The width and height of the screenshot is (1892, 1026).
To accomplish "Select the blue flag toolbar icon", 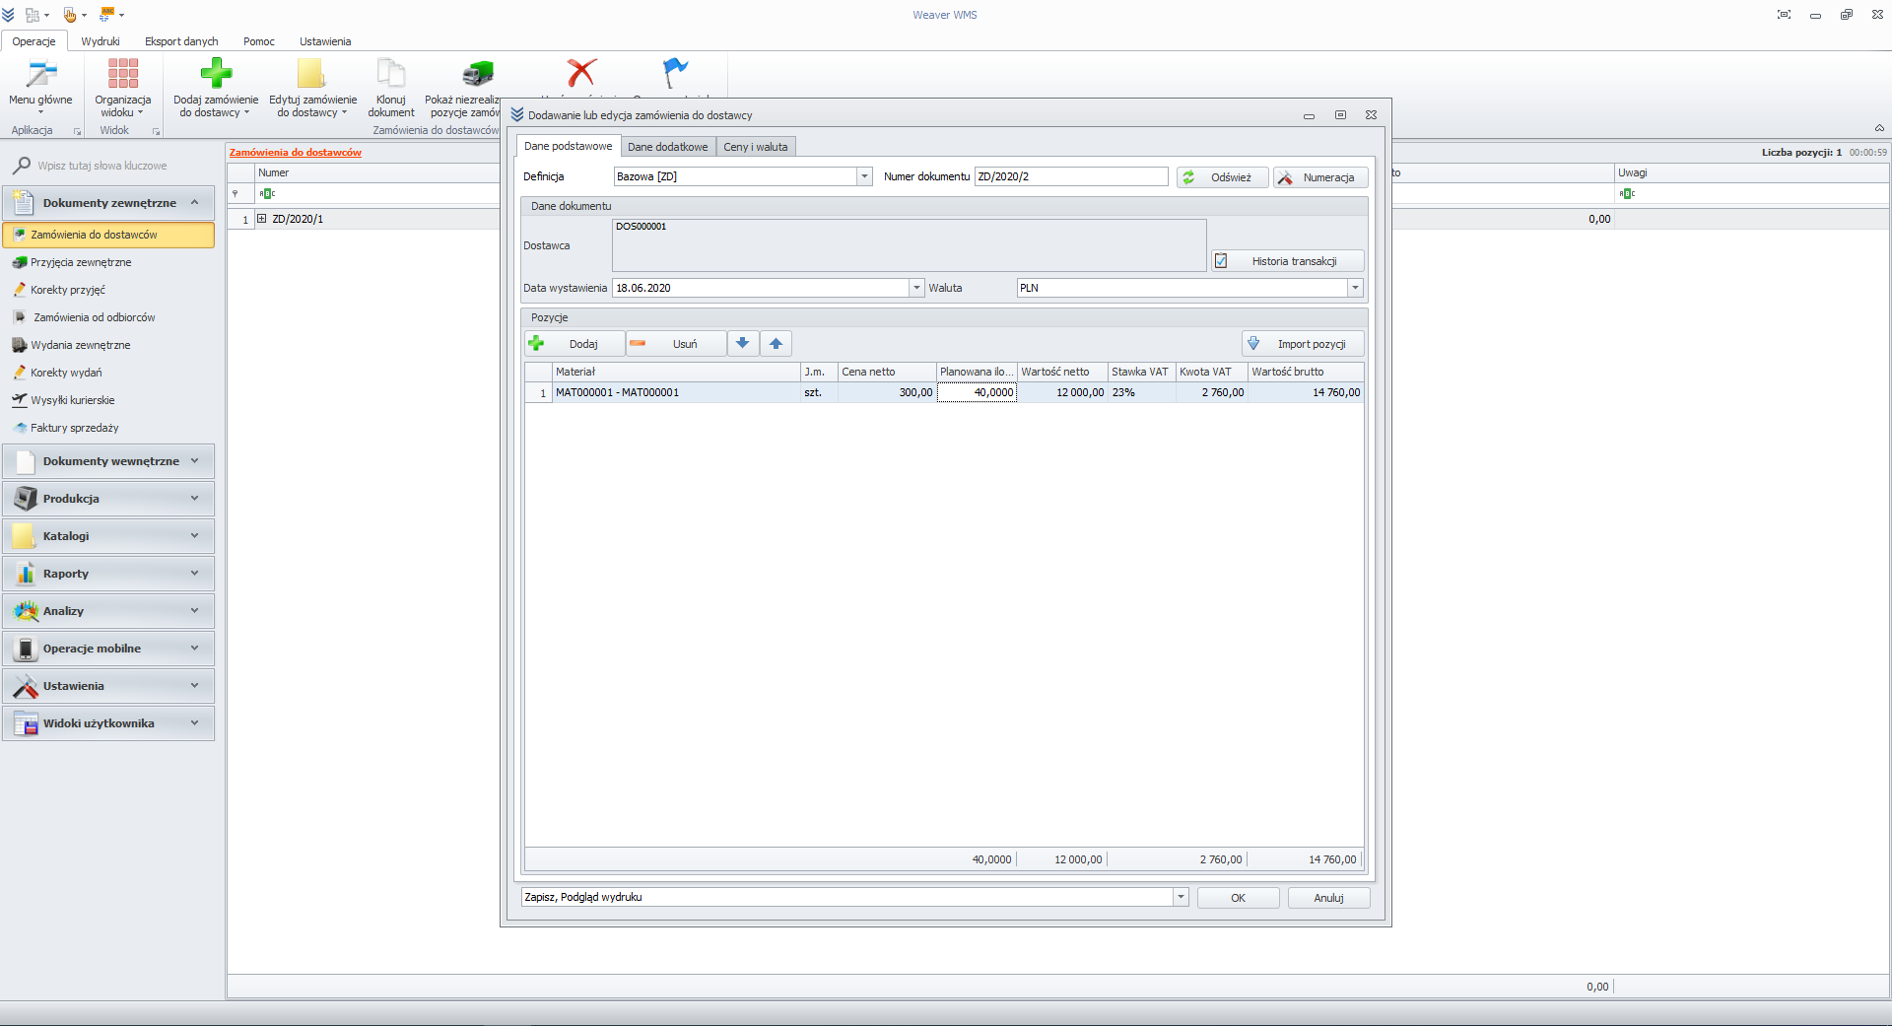I will 674,74.
